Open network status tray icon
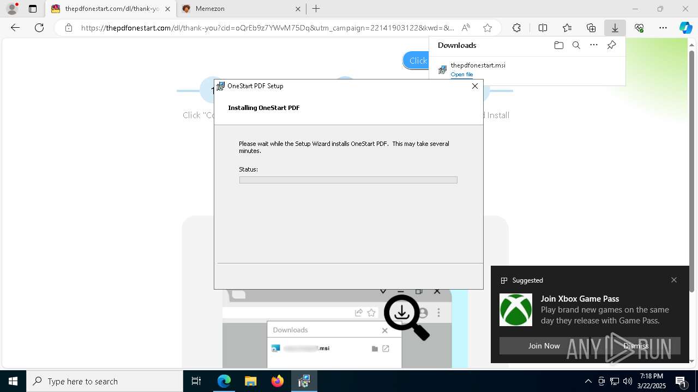698x392 pixels. point(615,381)
